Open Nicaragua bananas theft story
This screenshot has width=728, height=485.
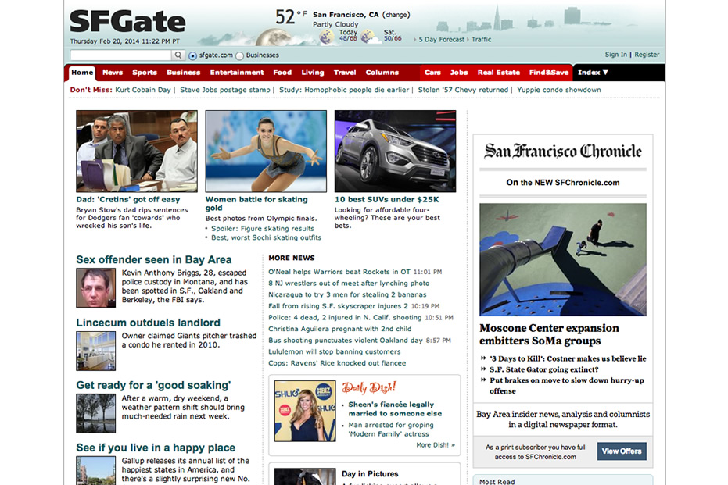coord(347,295)
